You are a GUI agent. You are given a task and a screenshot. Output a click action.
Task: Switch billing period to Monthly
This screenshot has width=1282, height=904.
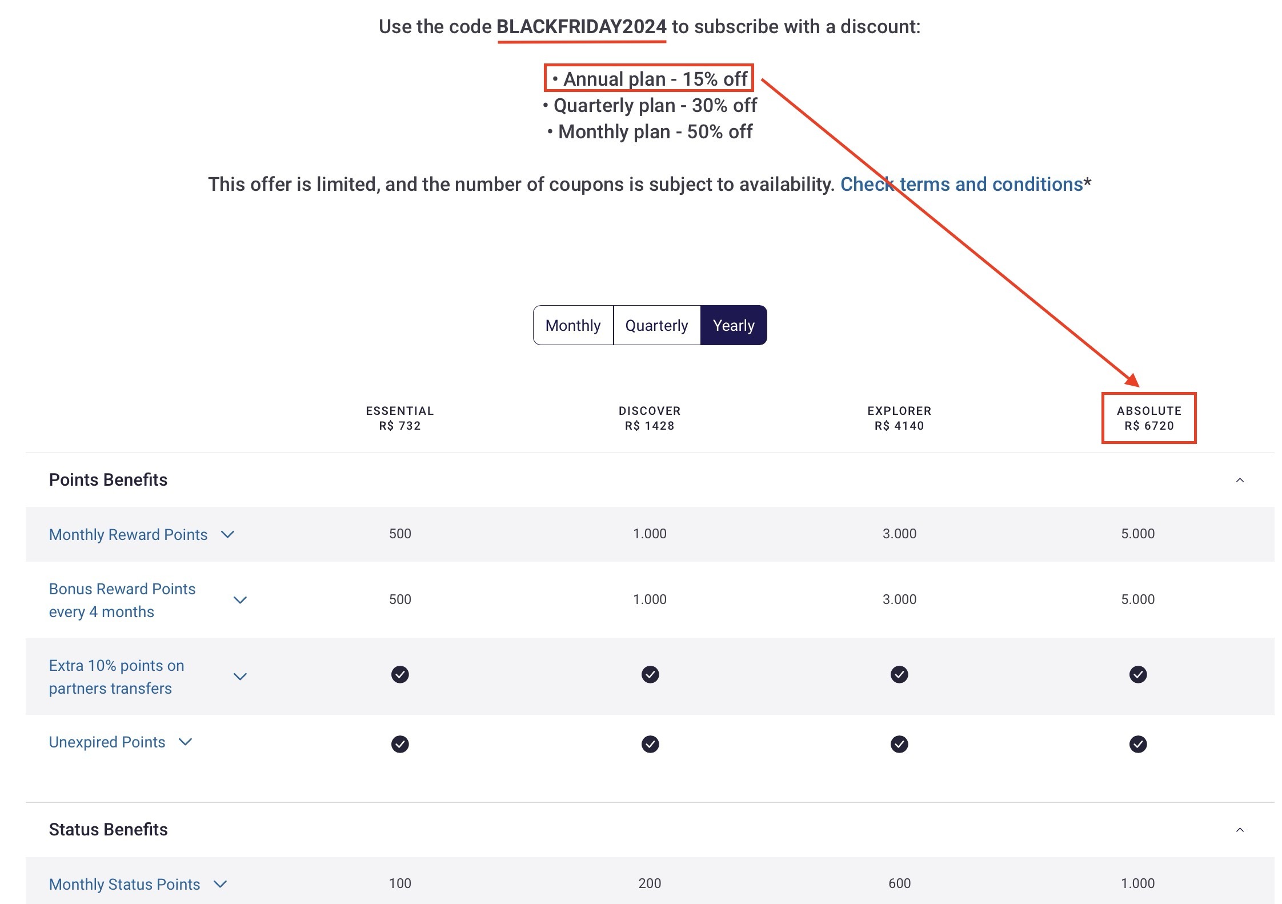click(x=573, y=325)
